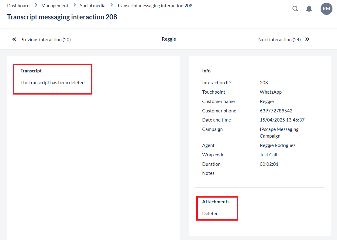Open the search magnifier icon

[295, 9]
